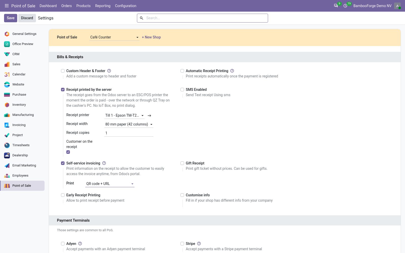The height and width of the screenshot is (253, 405).
Task: Enable Stripe payment terminal checkbox
Action: click(182, 244)
